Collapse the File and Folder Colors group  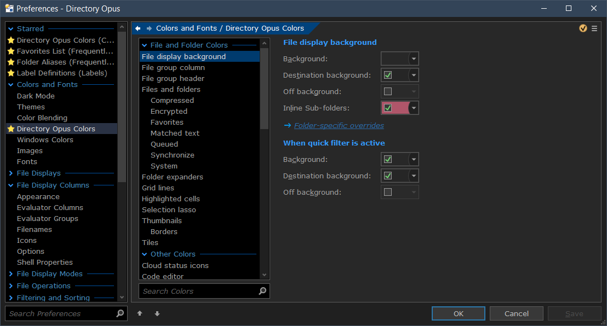coord(145,45)
